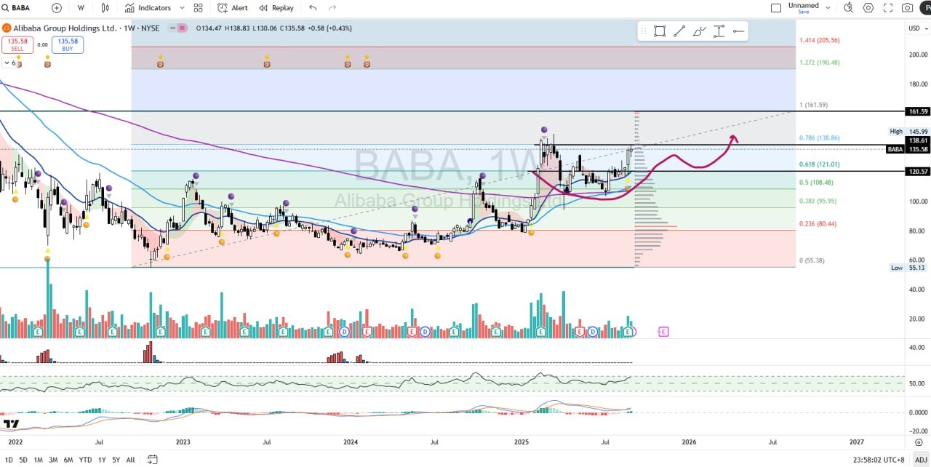
Task: Save the Unnamed chart layout
Action: click(803, 12)
